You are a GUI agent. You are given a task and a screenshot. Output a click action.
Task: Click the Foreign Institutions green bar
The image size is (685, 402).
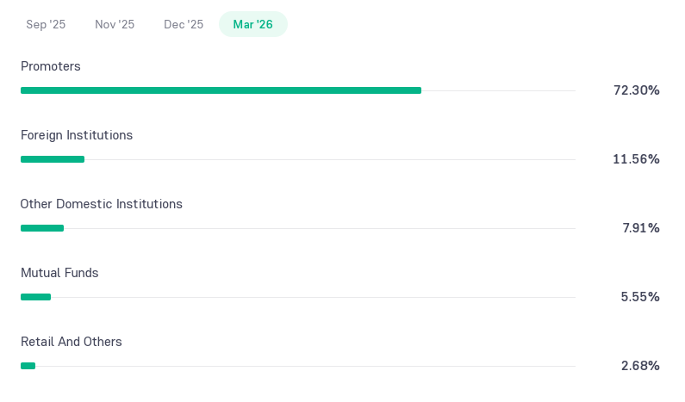[53, 159]
